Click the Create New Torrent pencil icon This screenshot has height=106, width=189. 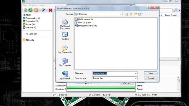pos(43,10)
